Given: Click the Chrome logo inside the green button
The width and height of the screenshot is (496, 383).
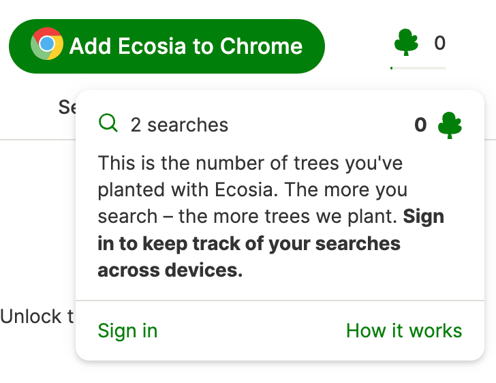Looking at the screenshot, I should click(47, 44).
